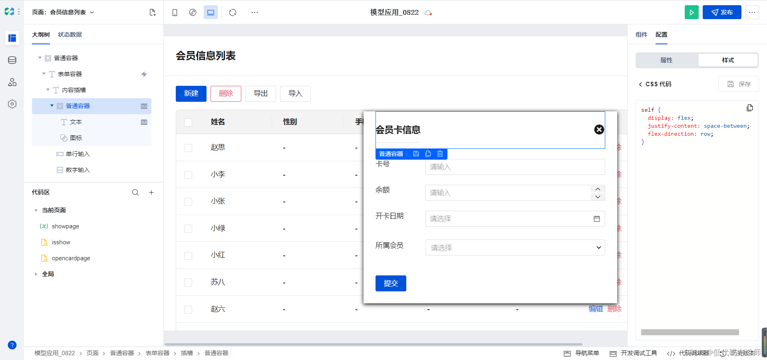Click the 新建 button
767x360 pixels.
[x=191, y=94]
